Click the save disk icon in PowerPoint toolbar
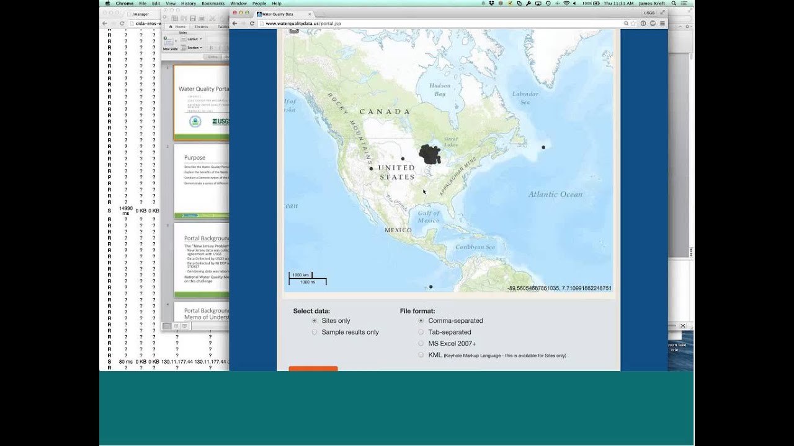Screen dimensions: 794x446 (192, 19)
